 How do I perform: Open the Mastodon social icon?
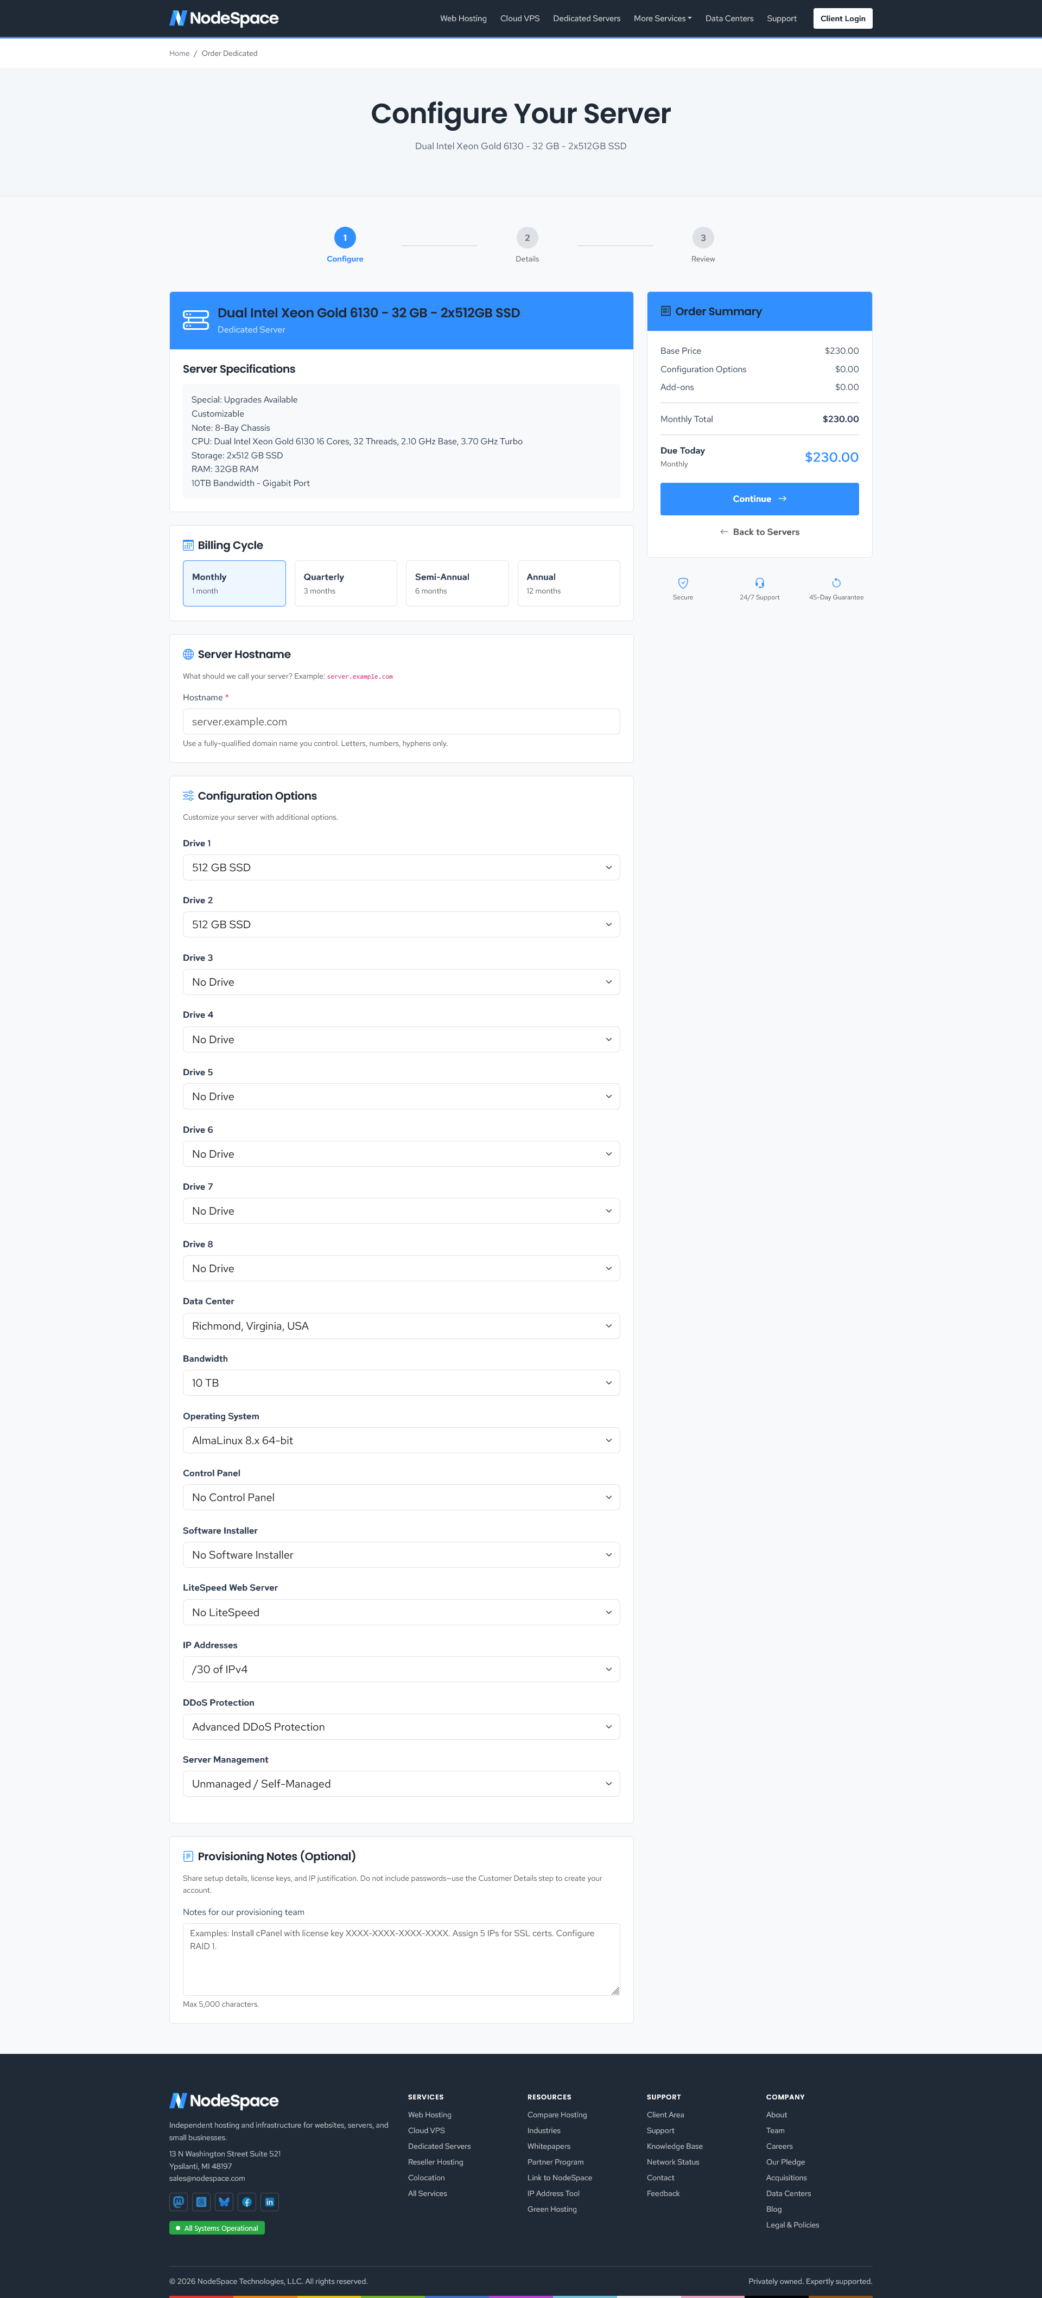click(179, 2201)
